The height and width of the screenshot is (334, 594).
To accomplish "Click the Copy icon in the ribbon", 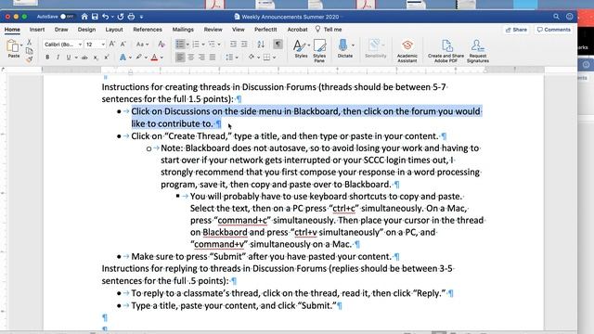I will tap(29, 51).
